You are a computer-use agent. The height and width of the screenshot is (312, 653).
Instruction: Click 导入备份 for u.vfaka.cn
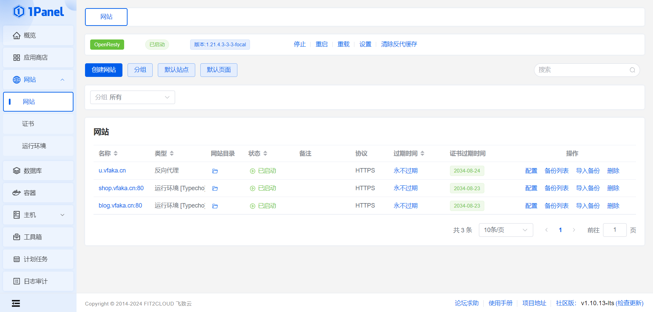(x=588, y=171)
